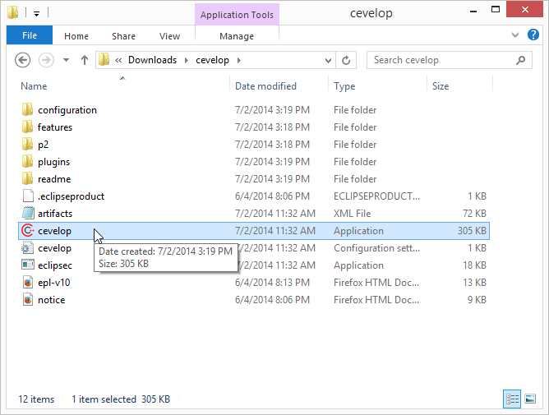The height and width of the screenshot is (415, 549).
Task: Click cevelop in the breadcrumb path
Action: pyautogui.click(x=212, y=60)
